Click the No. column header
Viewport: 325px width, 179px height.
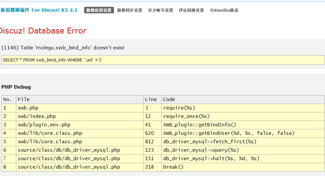(9, 99)
